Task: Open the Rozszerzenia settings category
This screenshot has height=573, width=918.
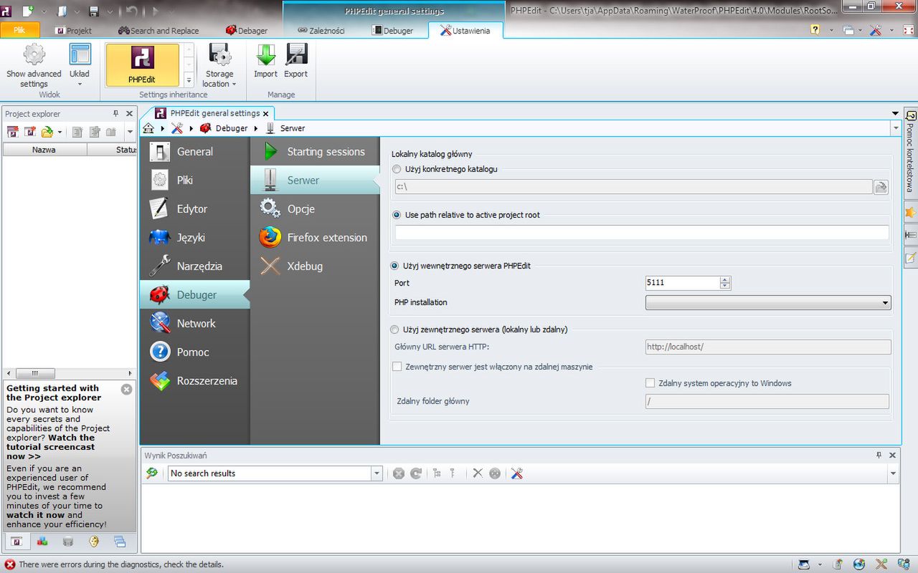Action: tap(194, 381)
